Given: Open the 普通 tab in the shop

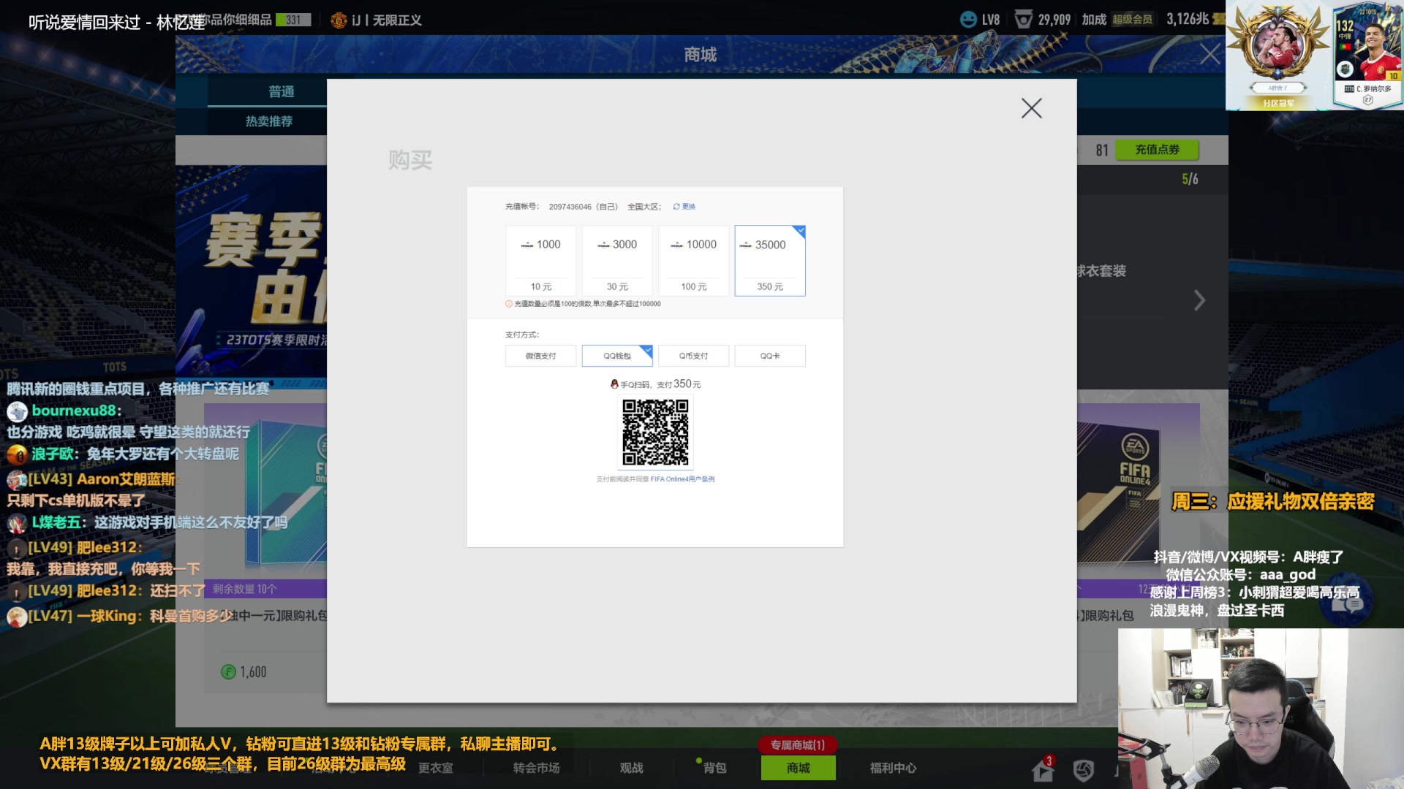Looking at the screenshot, I should (x=280, y=91).
